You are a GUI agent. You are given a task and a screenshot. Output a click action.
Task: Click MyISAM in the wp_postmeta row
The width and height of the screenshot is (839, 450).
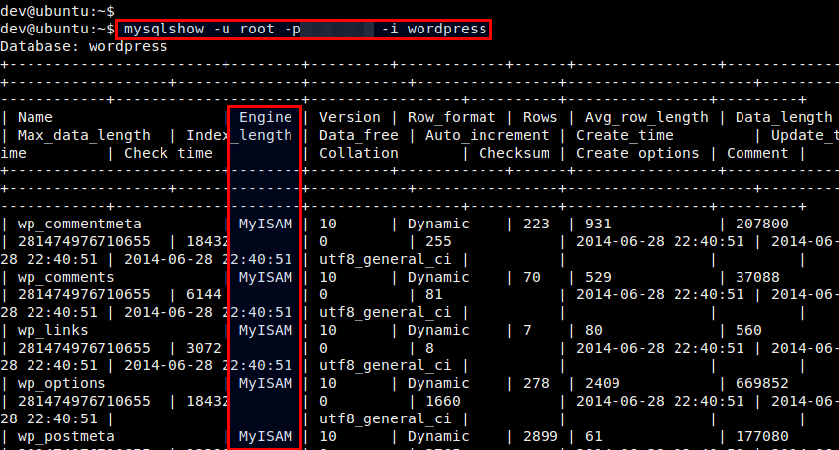coord(266,436)
